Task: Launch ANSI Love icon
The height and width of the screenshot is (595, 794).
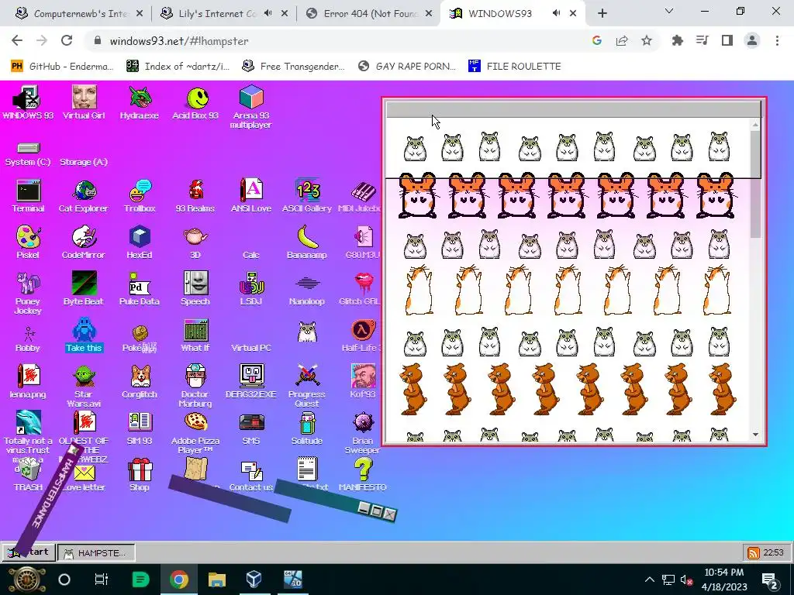Action: 251,196
